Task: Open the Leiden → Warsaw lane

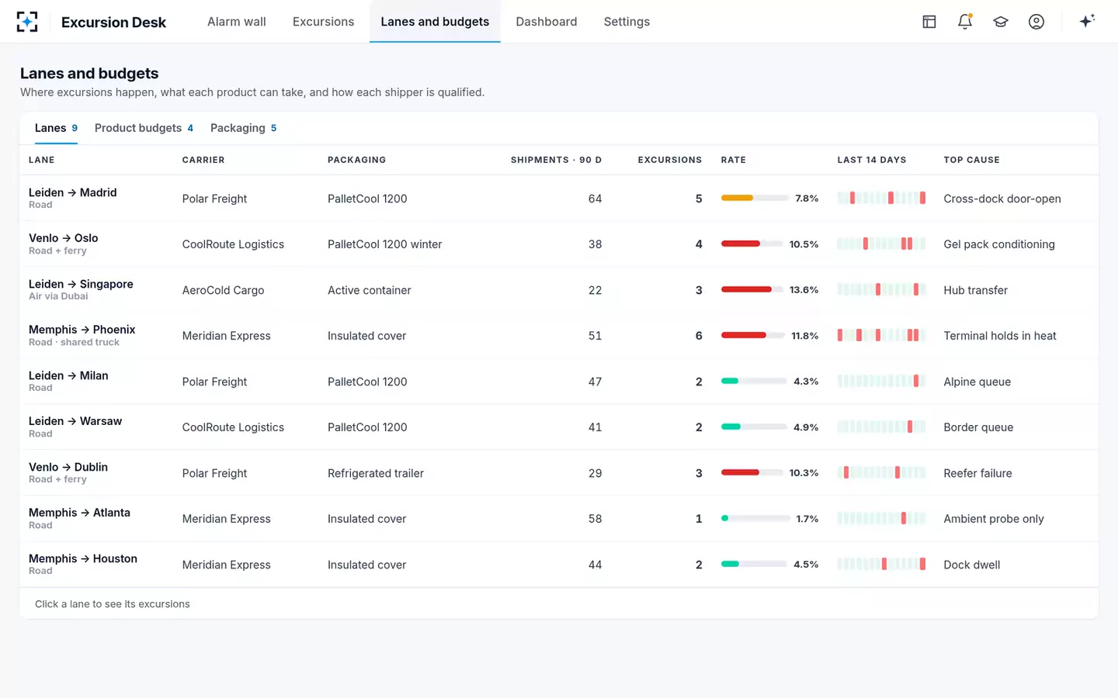Action: (559, 427)
